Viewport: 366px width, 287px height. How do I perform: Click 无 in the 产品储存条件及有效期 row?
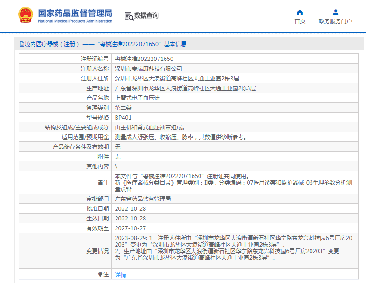[x=117, y=147]
